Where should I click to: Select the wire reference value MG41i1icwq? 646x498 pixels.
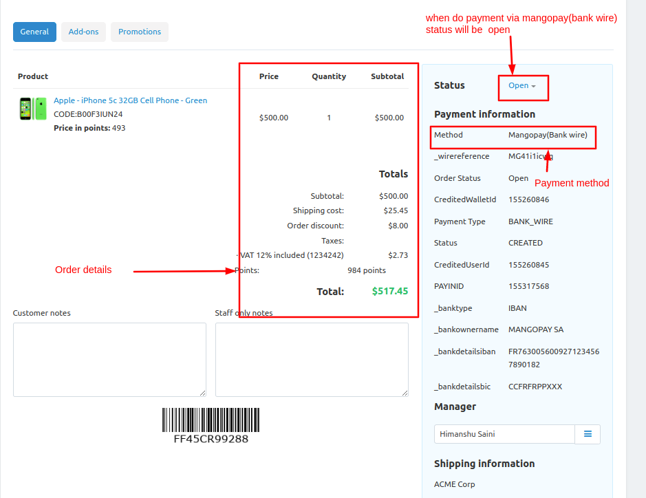pos(530,156)
